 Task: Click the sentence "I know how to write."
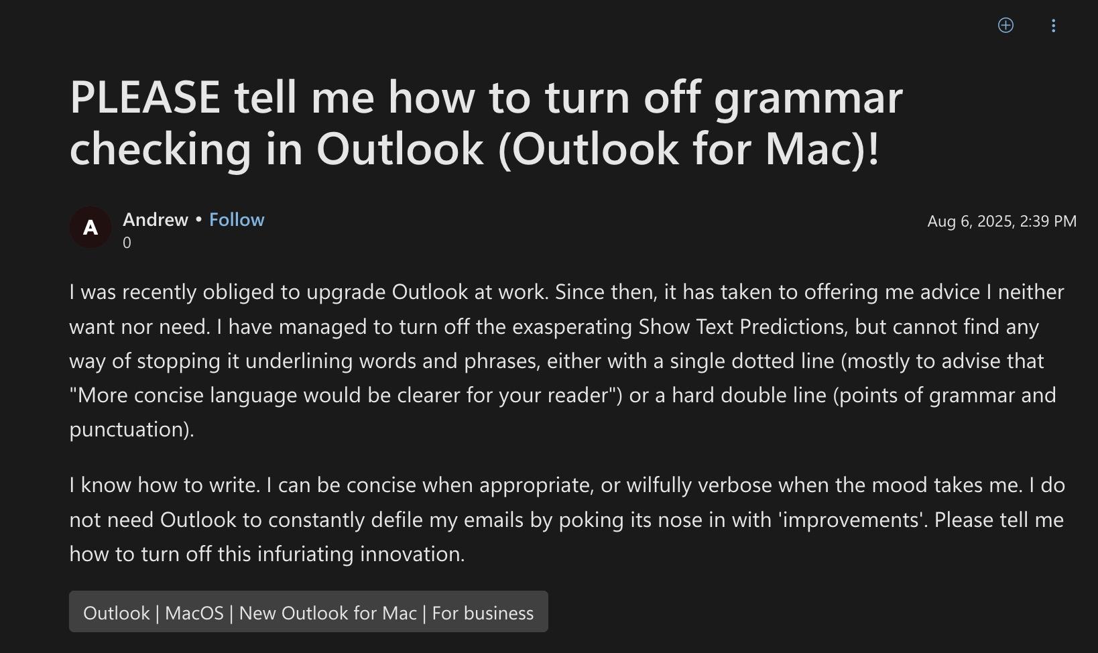(x=165, y=485)
